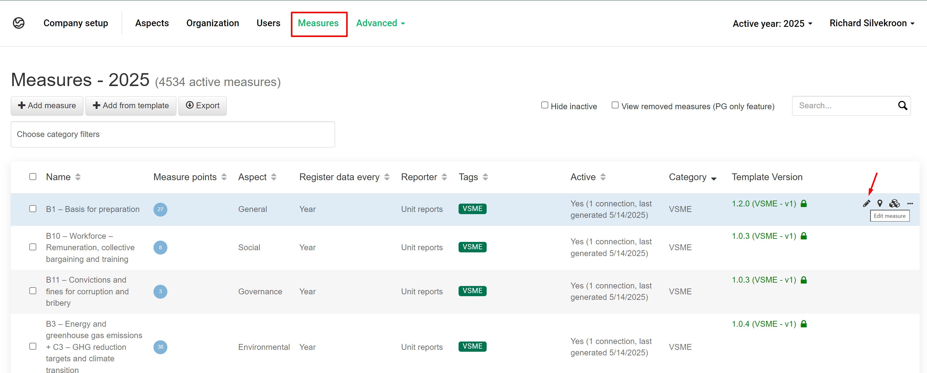
Task: Switch to the Organization tab
Action: click(212, 23)
